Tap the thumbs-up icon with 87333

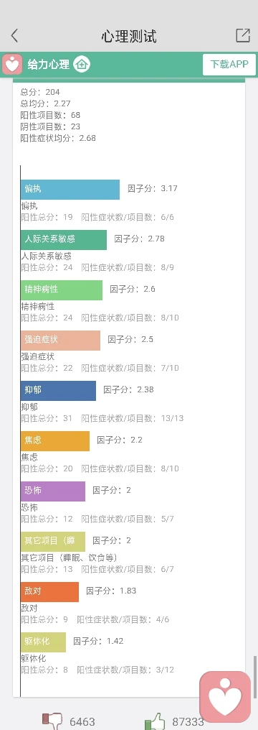click(x=155, y=721)
